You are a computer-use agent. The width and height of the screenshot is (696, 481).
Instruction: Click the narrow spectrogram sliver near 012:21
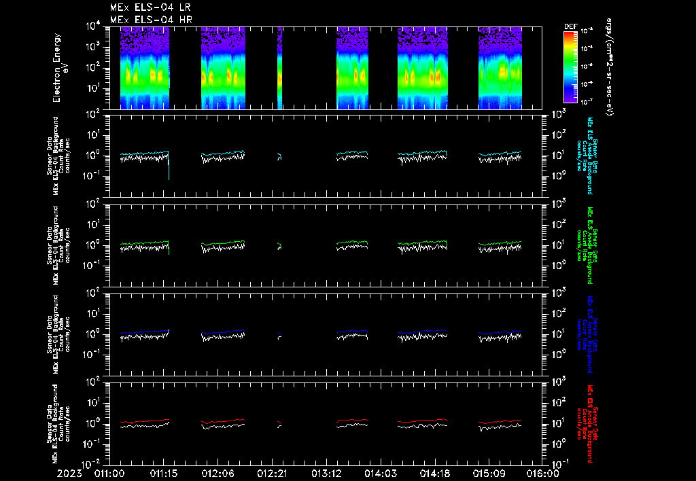pos(279,68)
